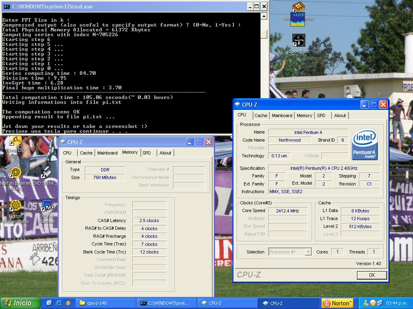This screenshot has height=309, width=413.
Task: Open Cache tab in Memory CPU-Z window
Action: [x=86, y=153]
